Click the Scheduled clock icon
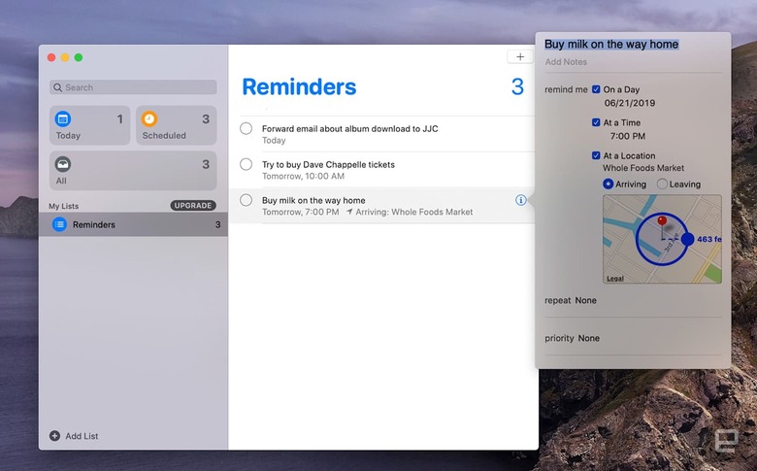Screen dimensions: 757x471 coord(149,118)
